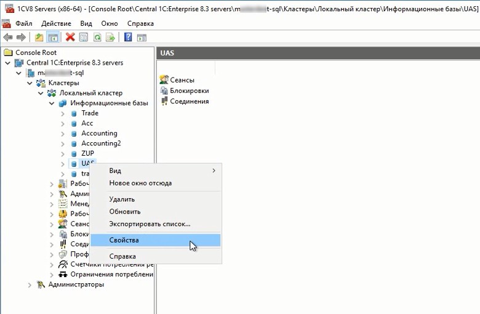Click the ZUP database icon
Screen dimensions: 480x314
click(74, 154)
